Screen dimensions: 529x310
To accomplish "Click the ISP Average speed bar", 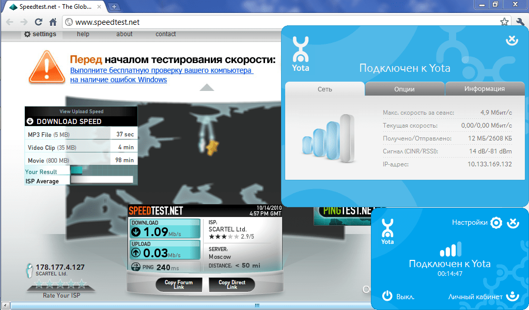I will 102,179.
